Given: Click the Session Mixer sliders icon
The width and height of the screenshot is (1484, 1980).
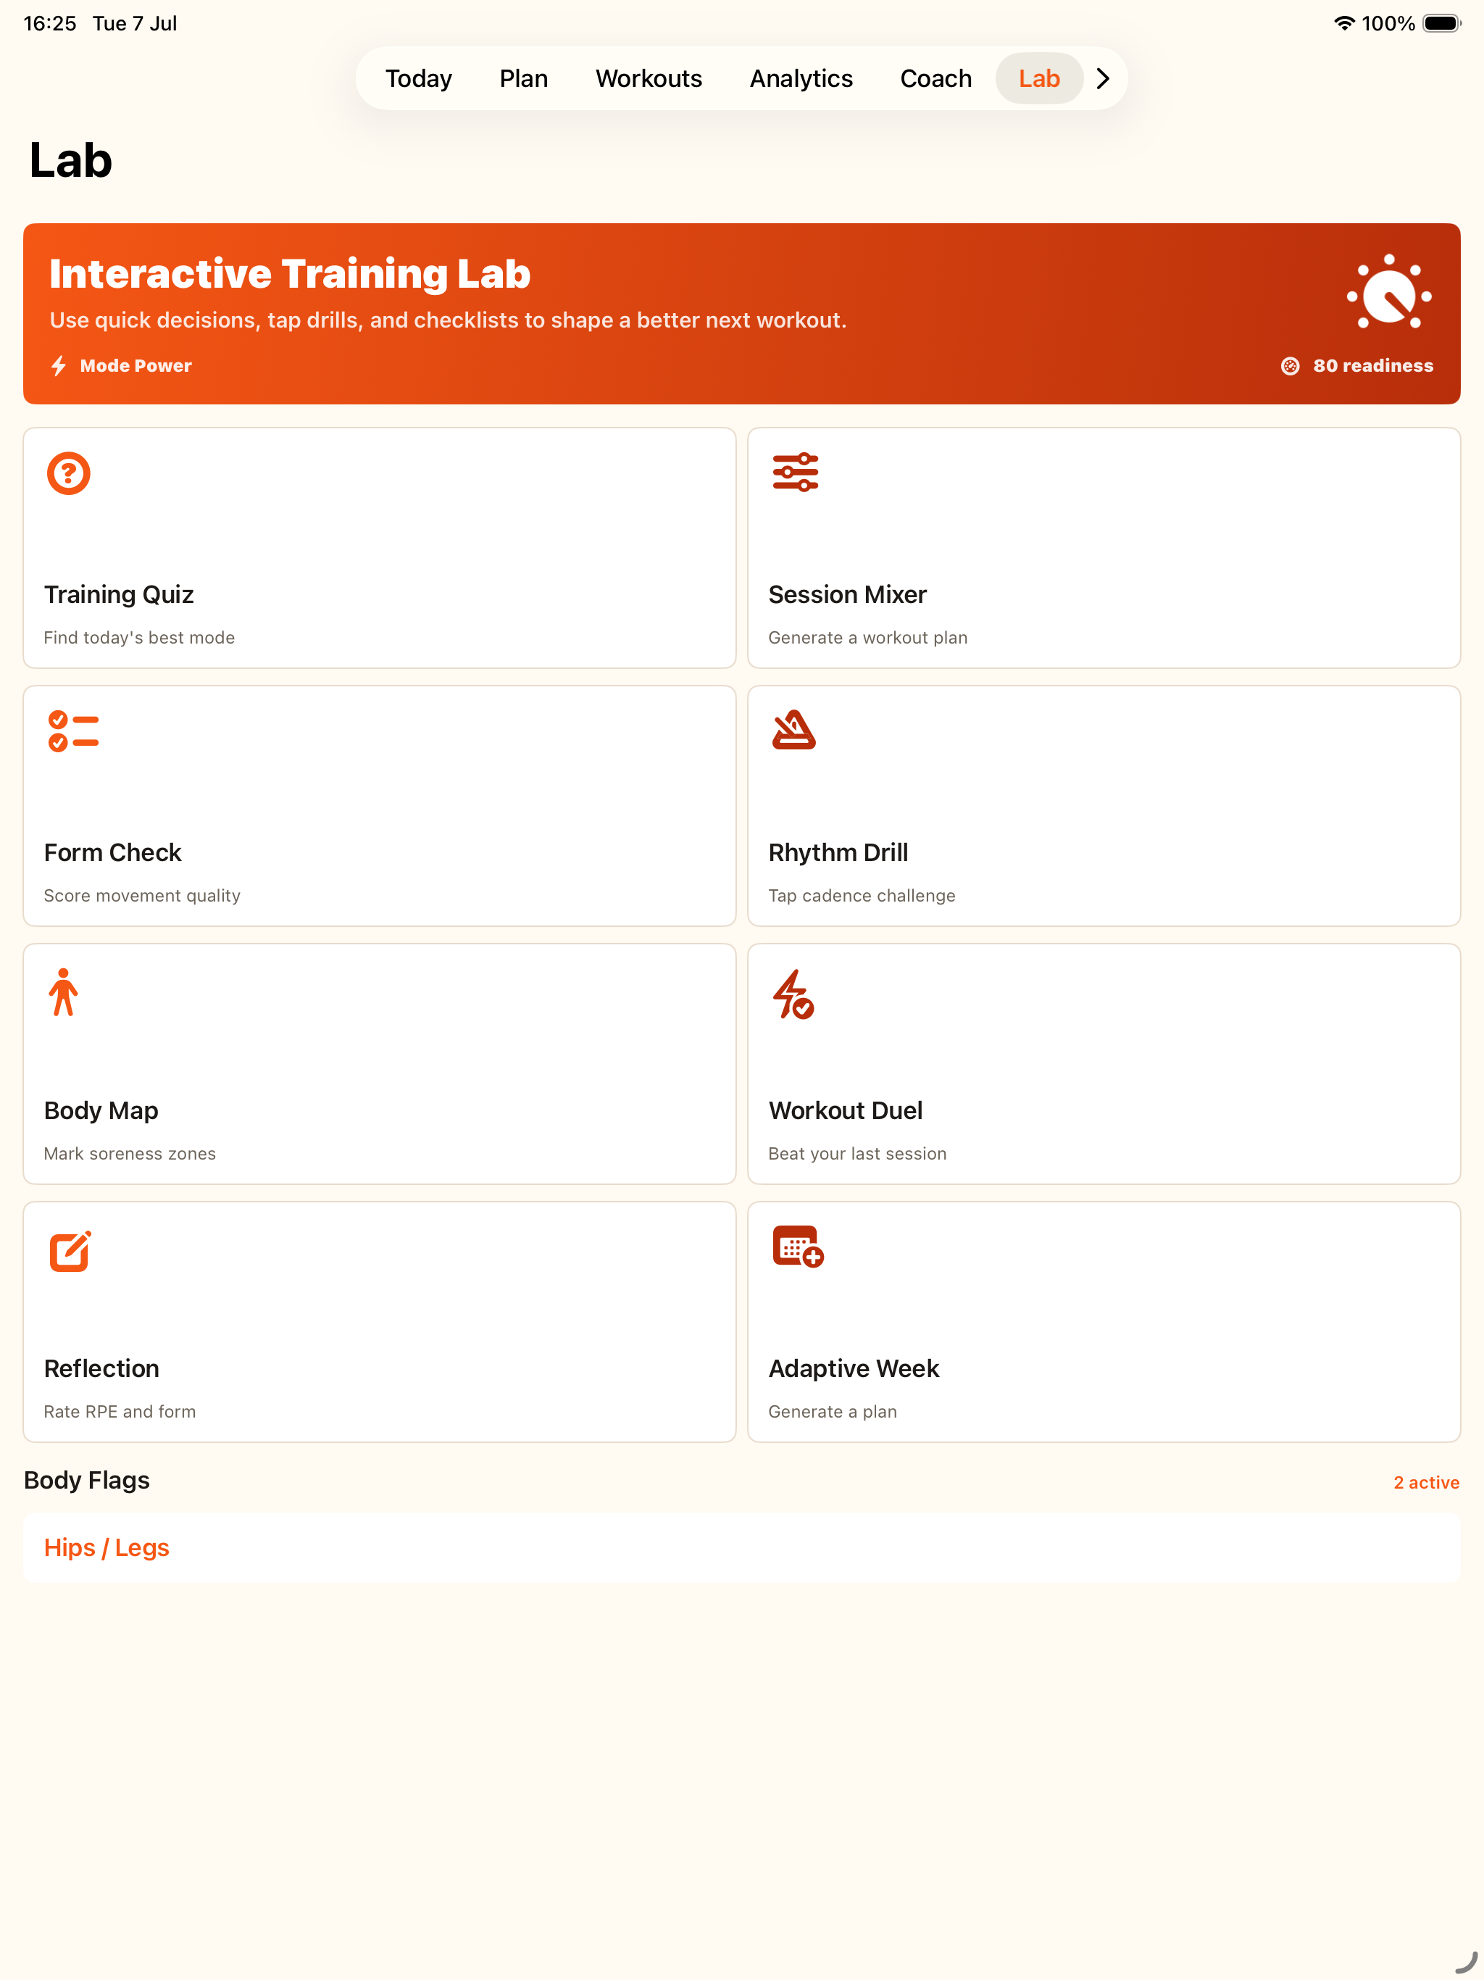Looking at the screenshot, I should pos(795,473).
